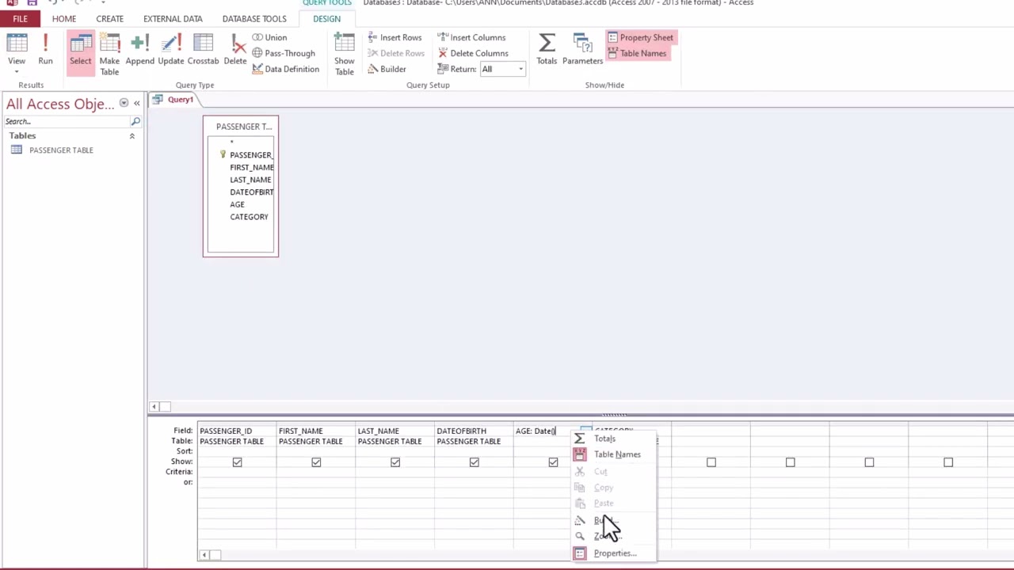The height and width of the screenshot is (570, 1014).
Task: Open the Parameters dialog
Action: (x=582, y=50)
